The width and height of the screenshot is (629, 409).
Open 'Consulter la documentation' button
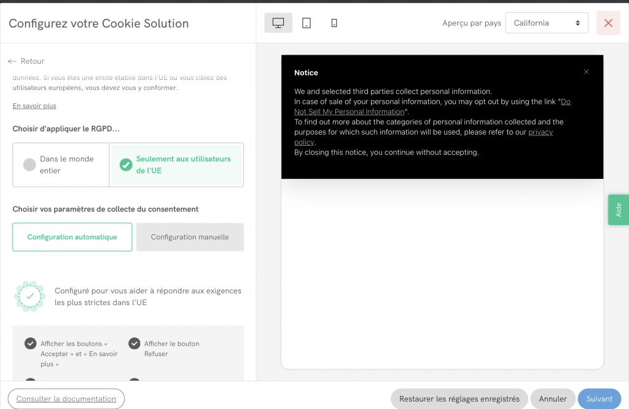click(x=66, y=399)
